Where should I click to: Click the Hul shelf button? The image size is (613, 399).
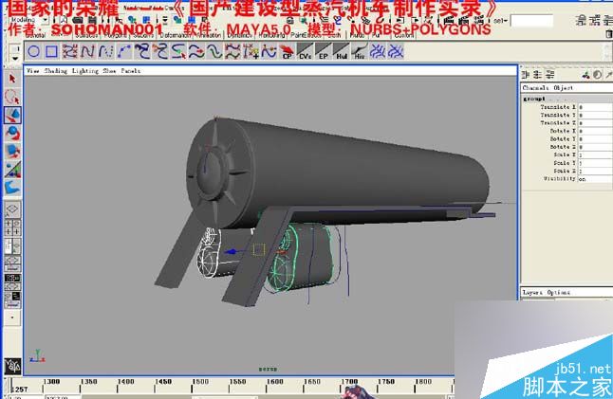[342, 51]
